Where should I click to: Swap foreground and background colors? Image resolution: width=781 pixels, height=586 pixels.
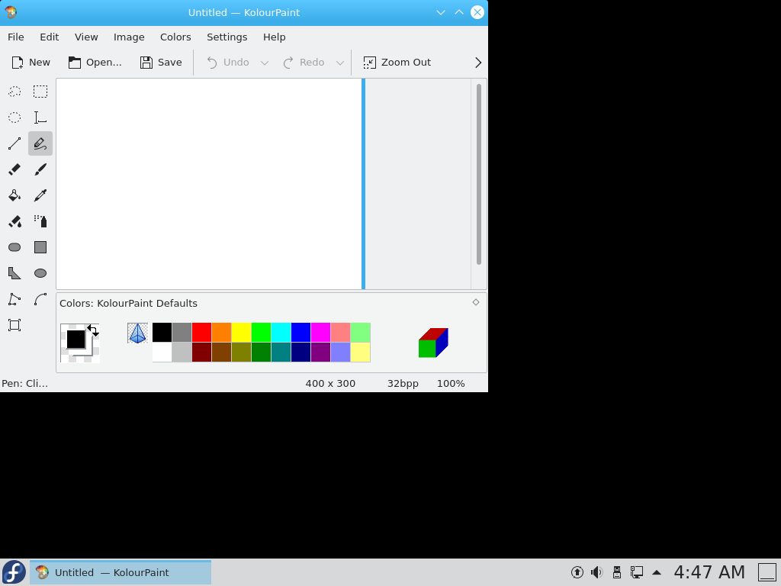click(93, 330)
